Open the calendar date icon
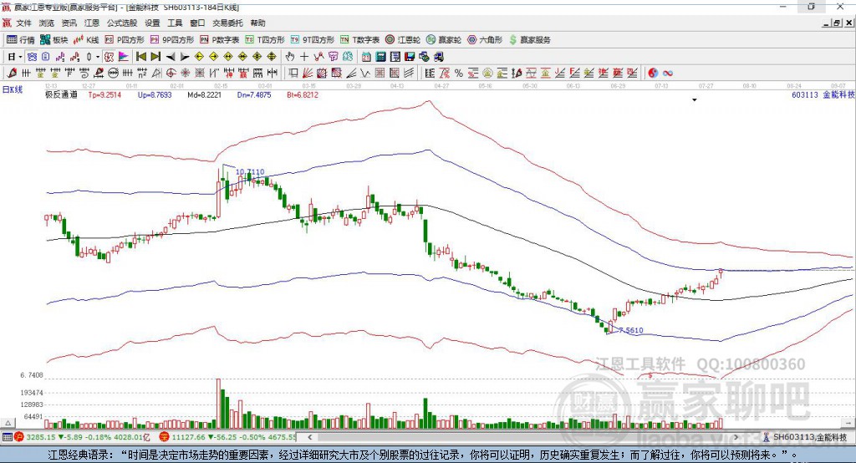Screen dimensions: 856x463 point(366,57)
